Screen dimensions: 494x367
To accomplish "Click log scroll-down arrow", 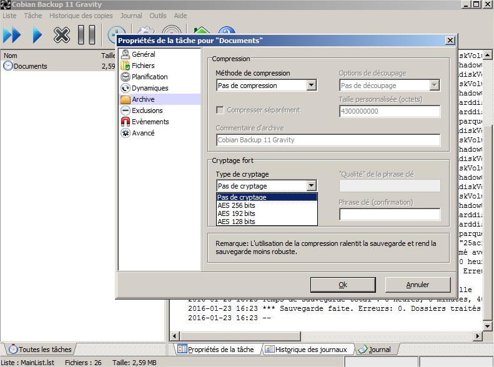I will pos(487,326).
